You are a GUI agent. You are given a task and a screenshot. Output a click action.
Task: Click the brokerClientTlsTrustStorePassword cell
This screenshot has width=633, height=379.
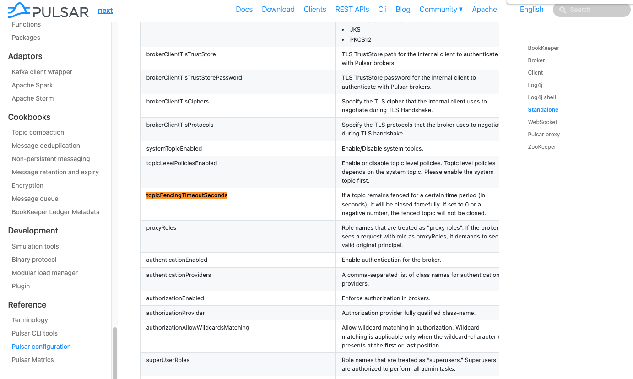point(238,82)
